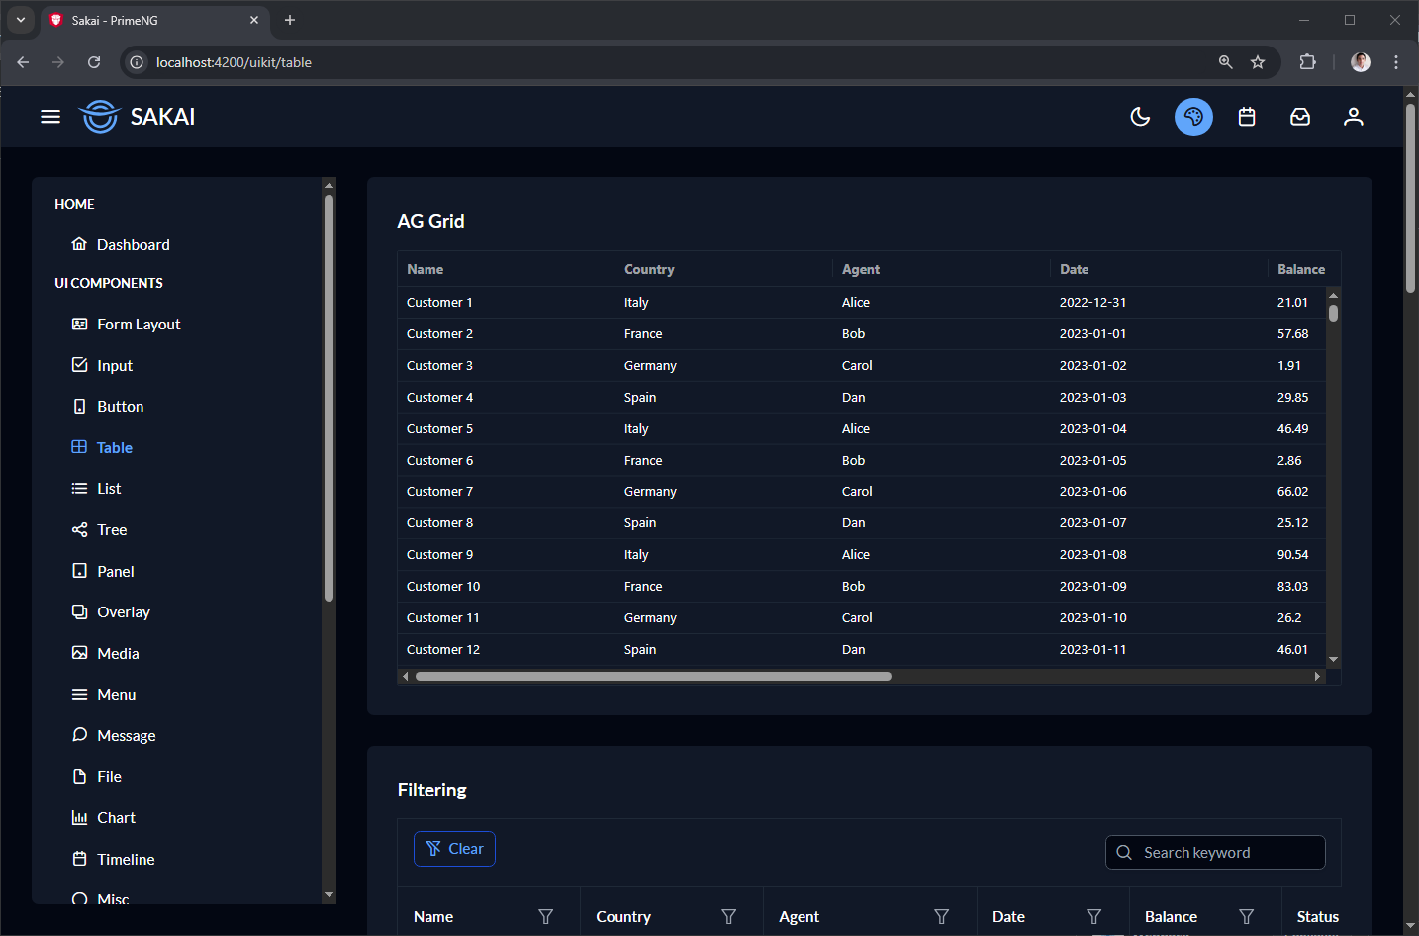The width and height of the screenshot is (1419, 936).
Task: Click the AG Grid horizontal scrollbar thumb
Action: tap(653, 677)
